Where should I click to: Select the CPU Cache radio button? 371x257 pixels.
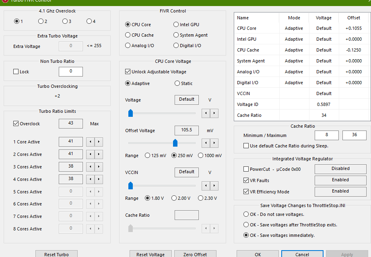(x=128, y=35)
